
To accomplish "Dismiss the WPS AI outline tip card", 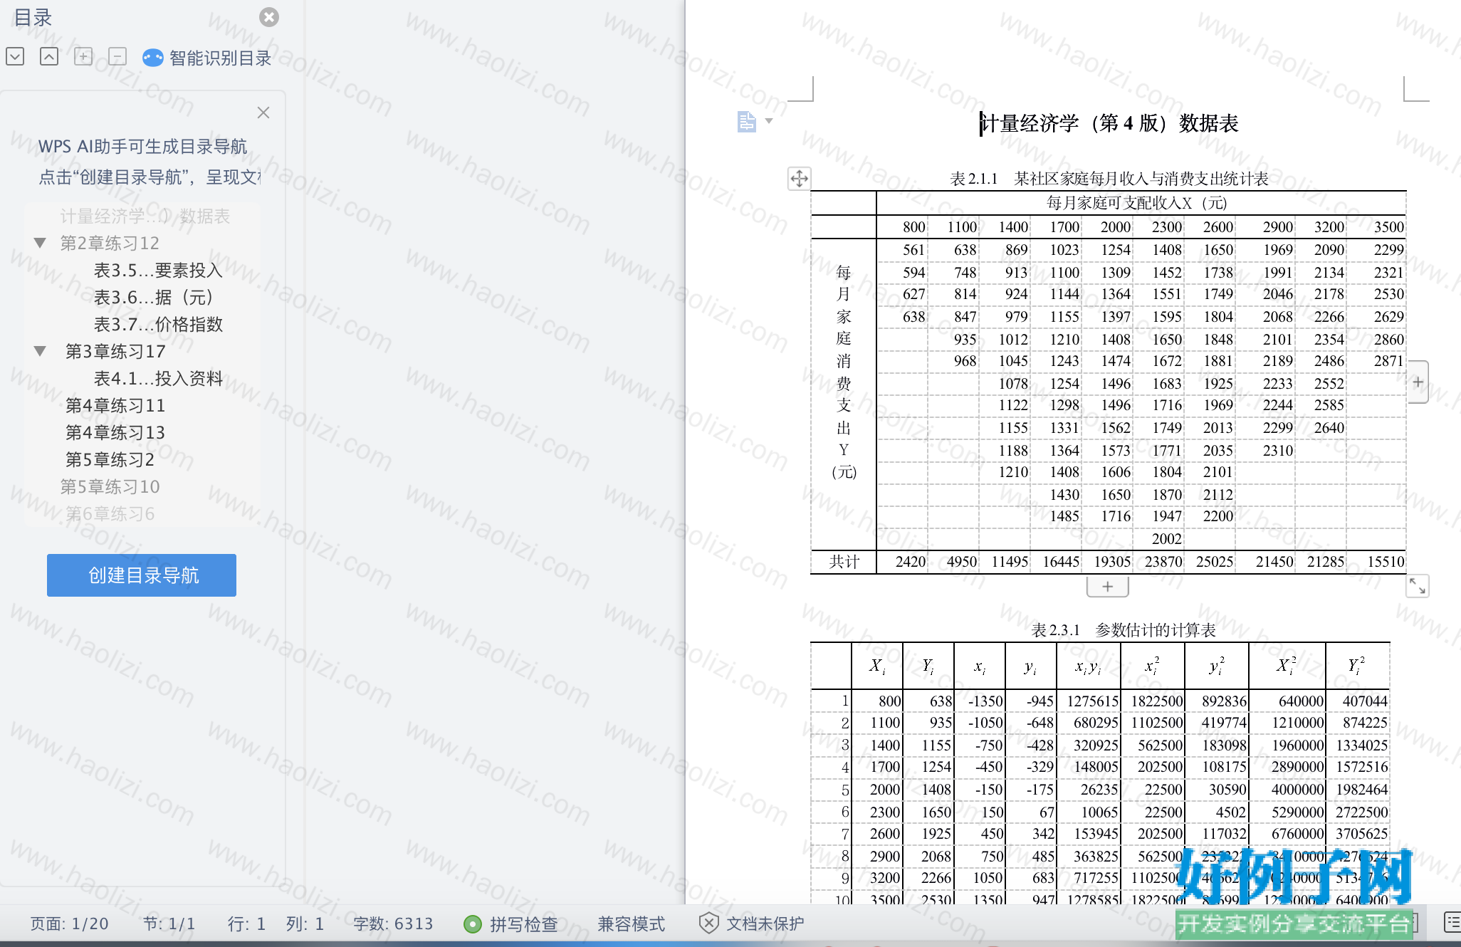I will point(263,113).
